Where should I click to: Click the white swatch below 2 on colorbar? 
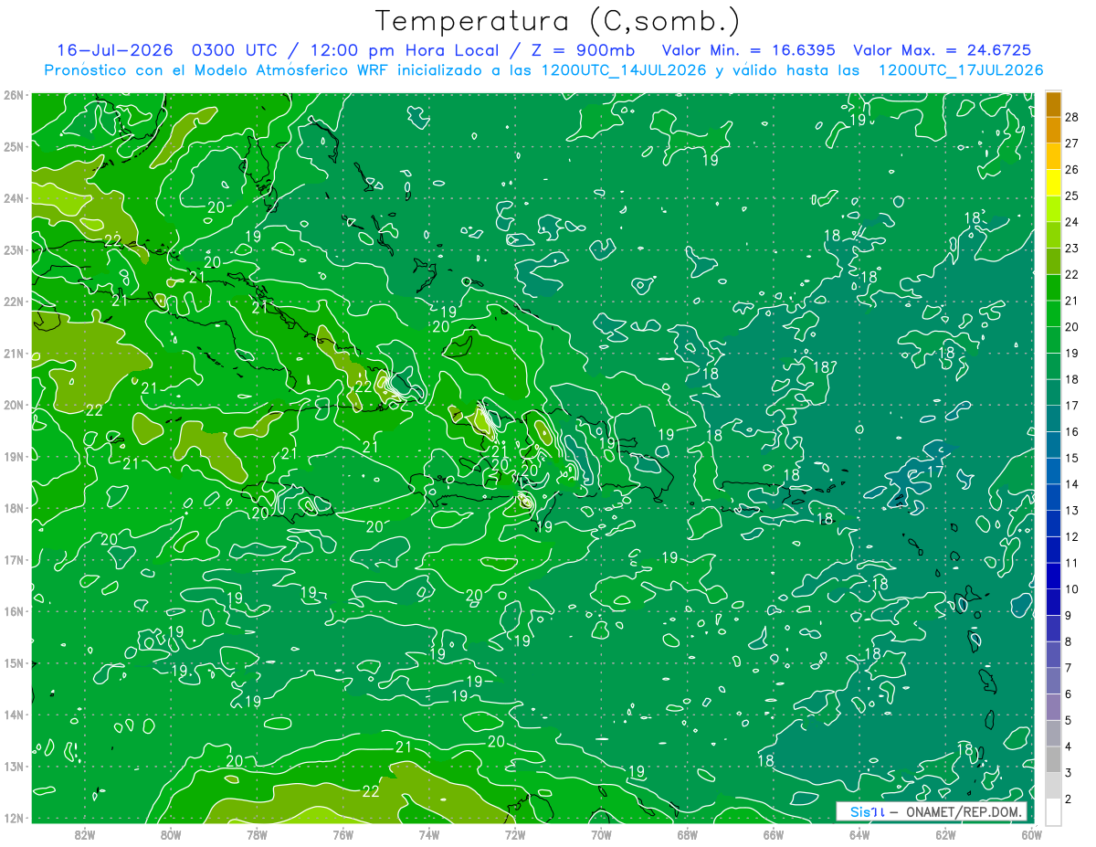(x=1053, y=811)
